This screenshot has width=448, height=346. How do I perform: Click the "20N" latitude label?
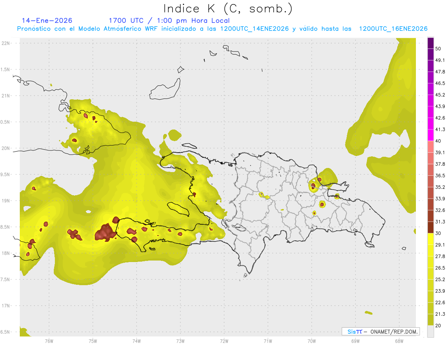6,148
